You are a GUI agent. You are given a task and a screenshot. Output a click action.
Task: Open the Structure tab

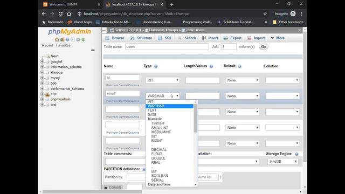pos(141,38)
